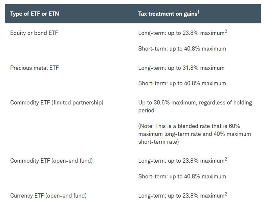264x203 pixels.
Task: Select the "Precious metal ETF" row label
Action: pos(34,68)
